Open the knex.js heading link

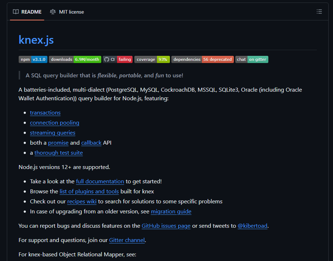(x=36, y=40)
